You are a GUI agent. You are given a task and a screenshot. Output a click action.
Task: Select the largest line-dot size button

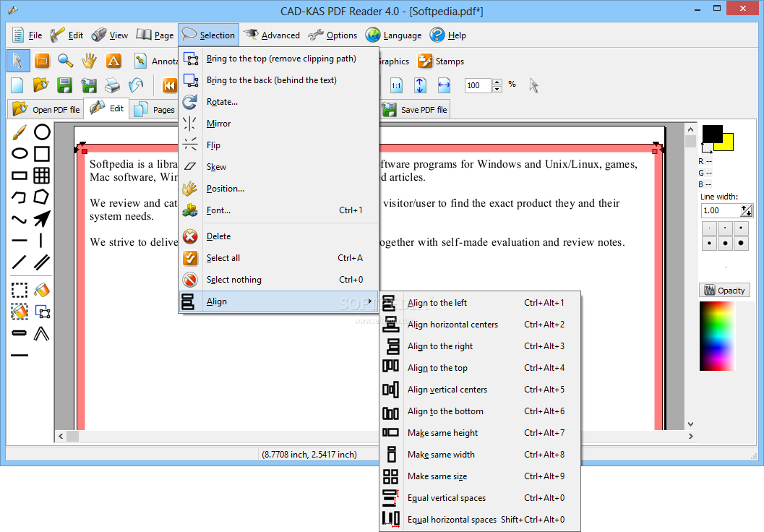coord(741,243)
